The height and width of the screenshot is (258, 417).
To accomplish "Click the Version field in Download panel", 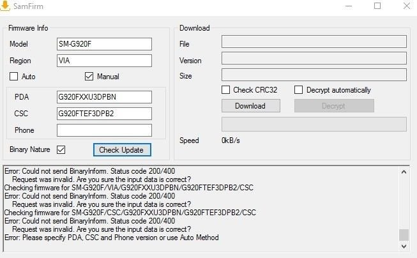I will click(314, 58).
